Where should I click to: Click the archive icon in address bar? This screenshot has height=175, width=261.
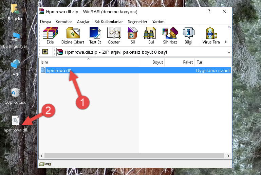60,52
